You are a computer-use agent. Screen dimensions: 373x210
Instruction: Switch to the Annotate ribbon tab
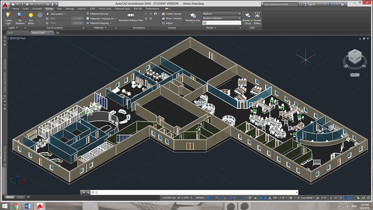[37, 8]
